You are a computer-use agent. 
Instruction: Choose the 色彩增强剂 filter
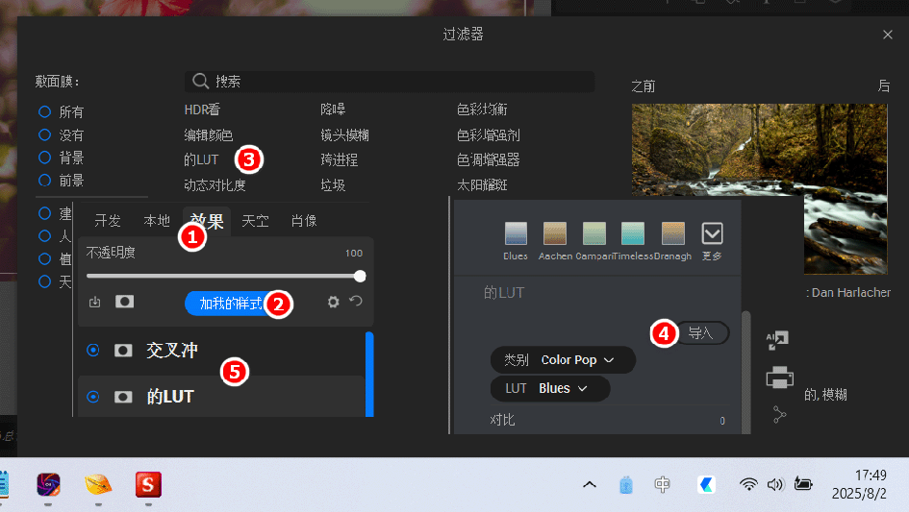[x=488, y=134]
